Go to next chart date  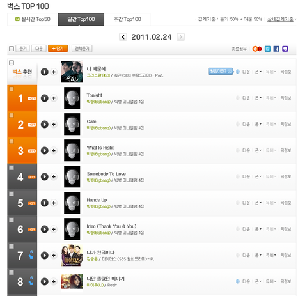pyautogui.click(x=180, y=37)
